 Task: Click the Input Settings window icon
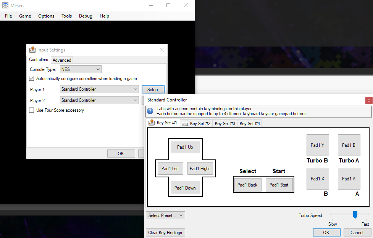32,50
